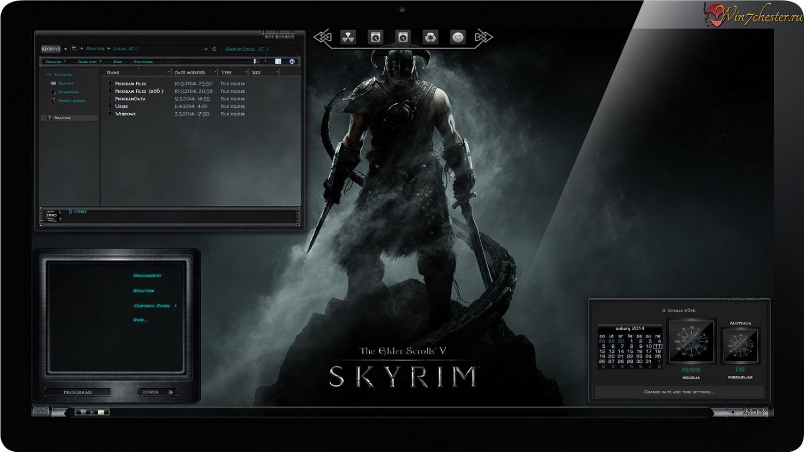Click the Start button on the taskbar
Viewport: 804px width, 452px height.
click(41, 412)
